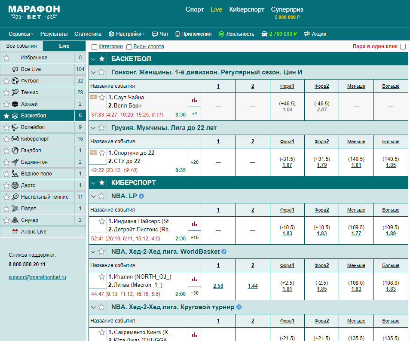
Task: Select the Badminton shuttlecock icon
Action: point(15,162)
